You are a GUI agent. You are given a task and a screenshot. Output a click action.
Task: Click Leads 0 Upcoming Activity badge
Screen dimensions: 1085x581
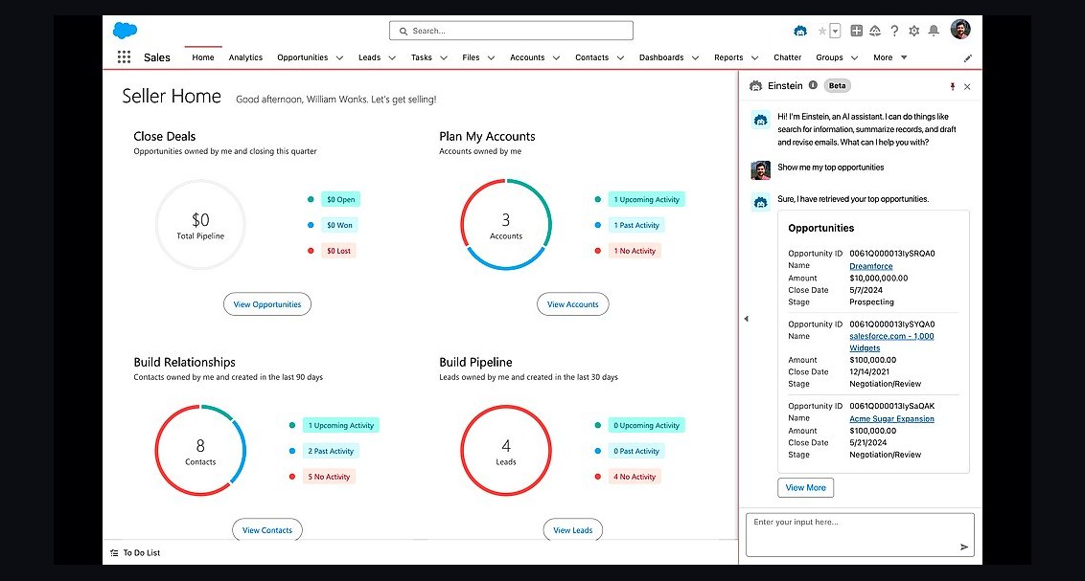[x=646, y=426]
